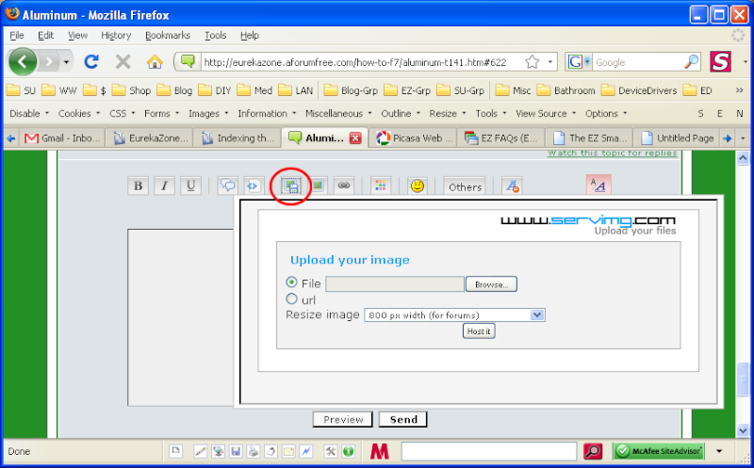
Task: Reload the current page
Action: tap(91, 62)
